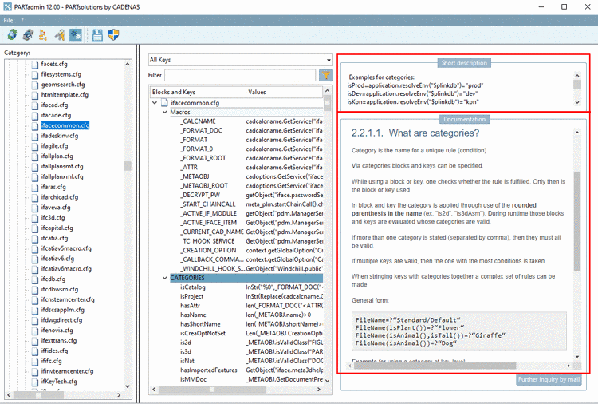This screenshot has width=598, height=404.
Task: Select ifcatiav5macro.cfg in category list
Action: [x=66, y=248]
